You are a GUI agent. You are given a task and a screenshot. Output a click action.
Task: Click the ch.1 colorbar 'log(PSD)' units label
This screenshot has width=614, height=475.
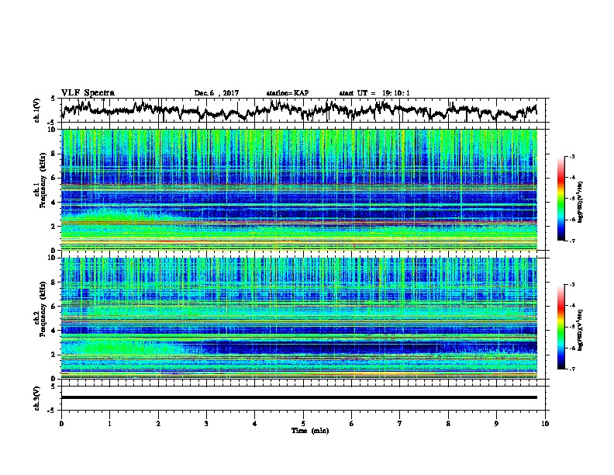(x=581, y=202)
